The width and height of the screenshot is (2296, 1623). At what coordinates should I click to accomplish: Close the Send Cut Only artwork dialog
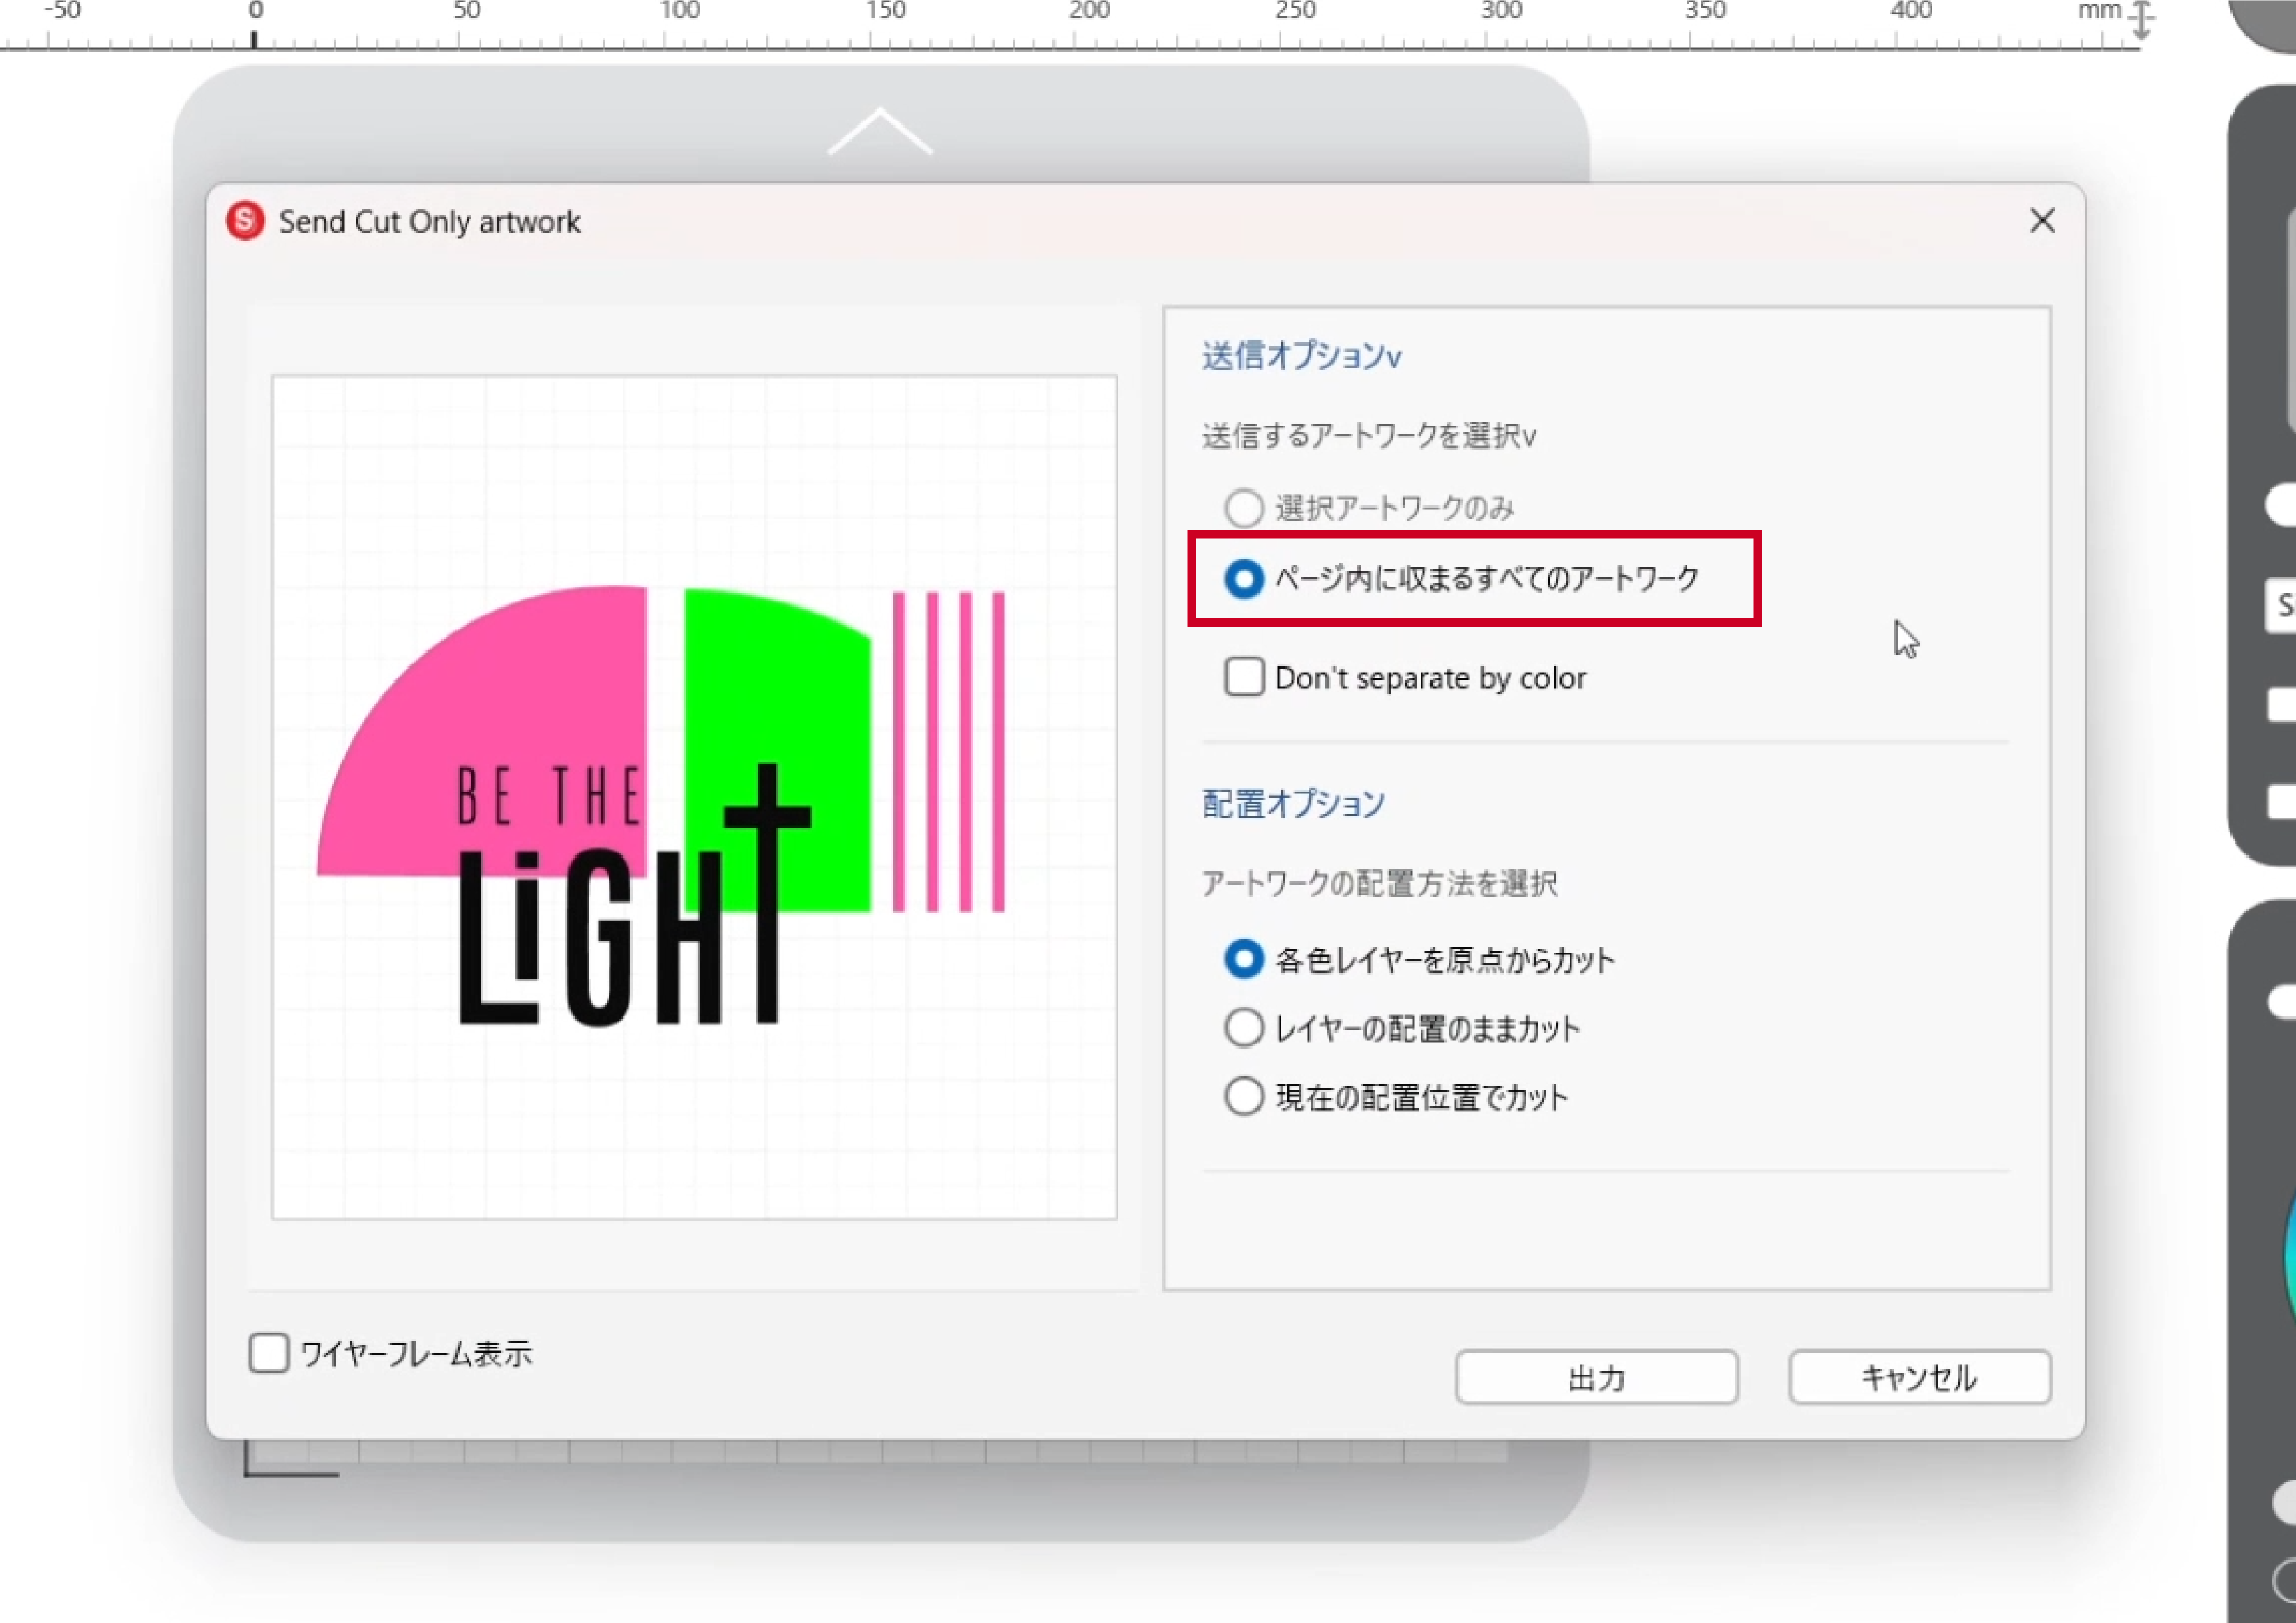(2042, 221)
